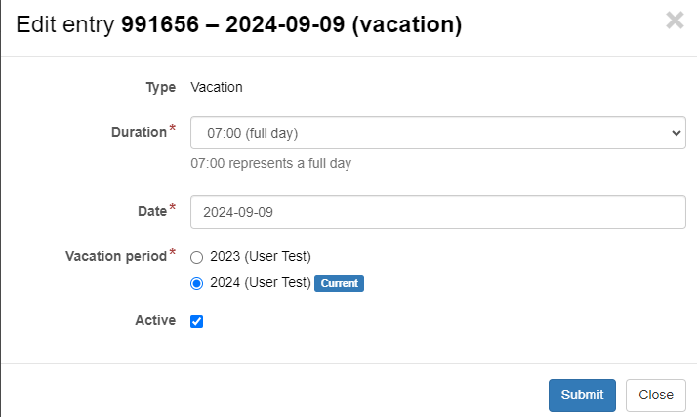Close the dialog with the X icon
697x417 pixels.
point(675,21)
